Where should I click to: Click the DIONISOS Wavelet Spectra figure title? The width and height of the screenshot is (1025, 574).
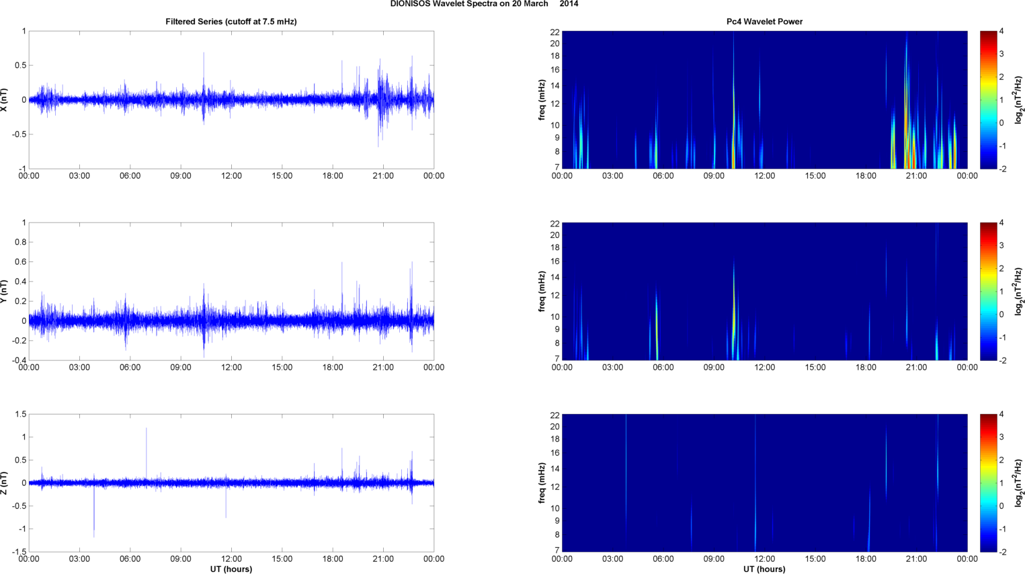tap(484, 4)
